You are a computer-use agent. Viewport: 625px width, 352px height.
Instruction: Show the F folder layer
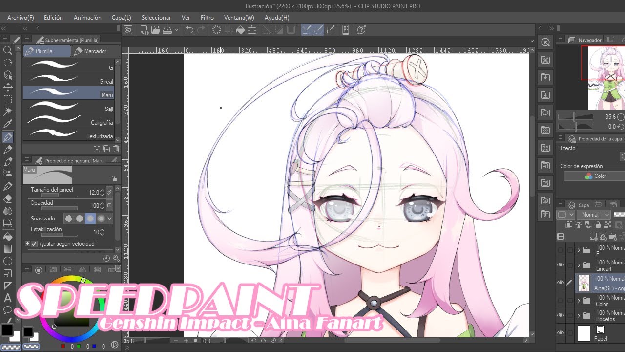coord(561,250)
